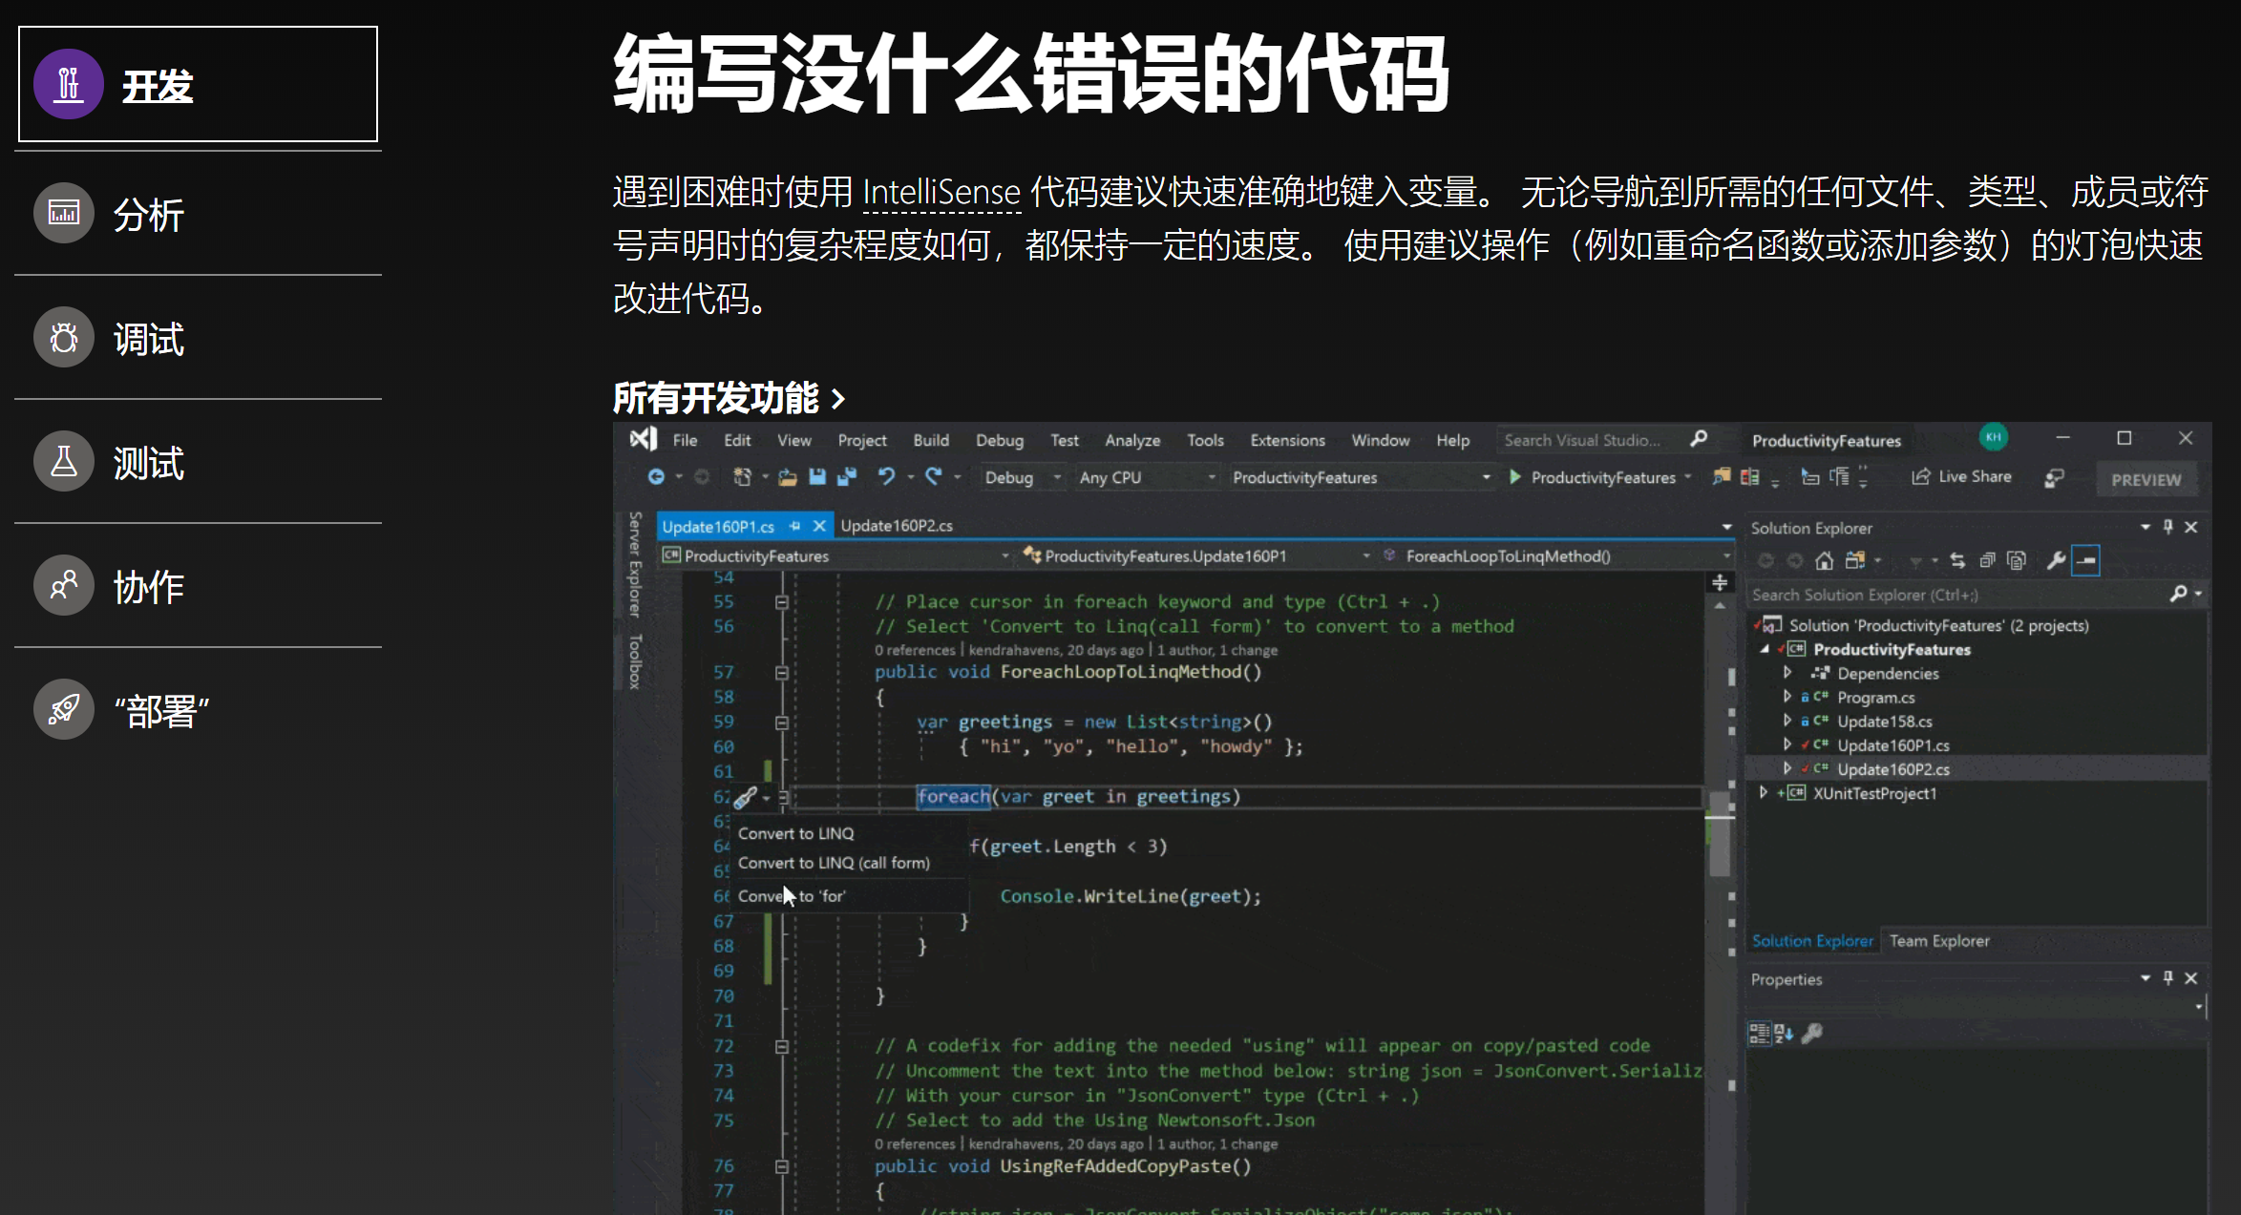
Task: Click the Save All icon
Action: (846, 476)
